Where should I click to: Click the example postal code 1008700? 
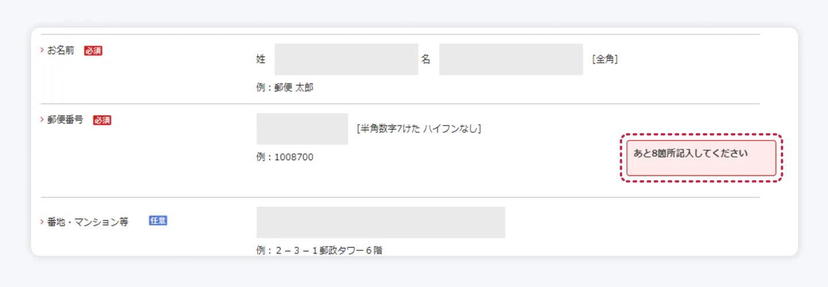coord(293,157)
